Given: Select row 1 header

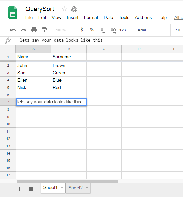Looking at the screenshot, I should 8,57.
